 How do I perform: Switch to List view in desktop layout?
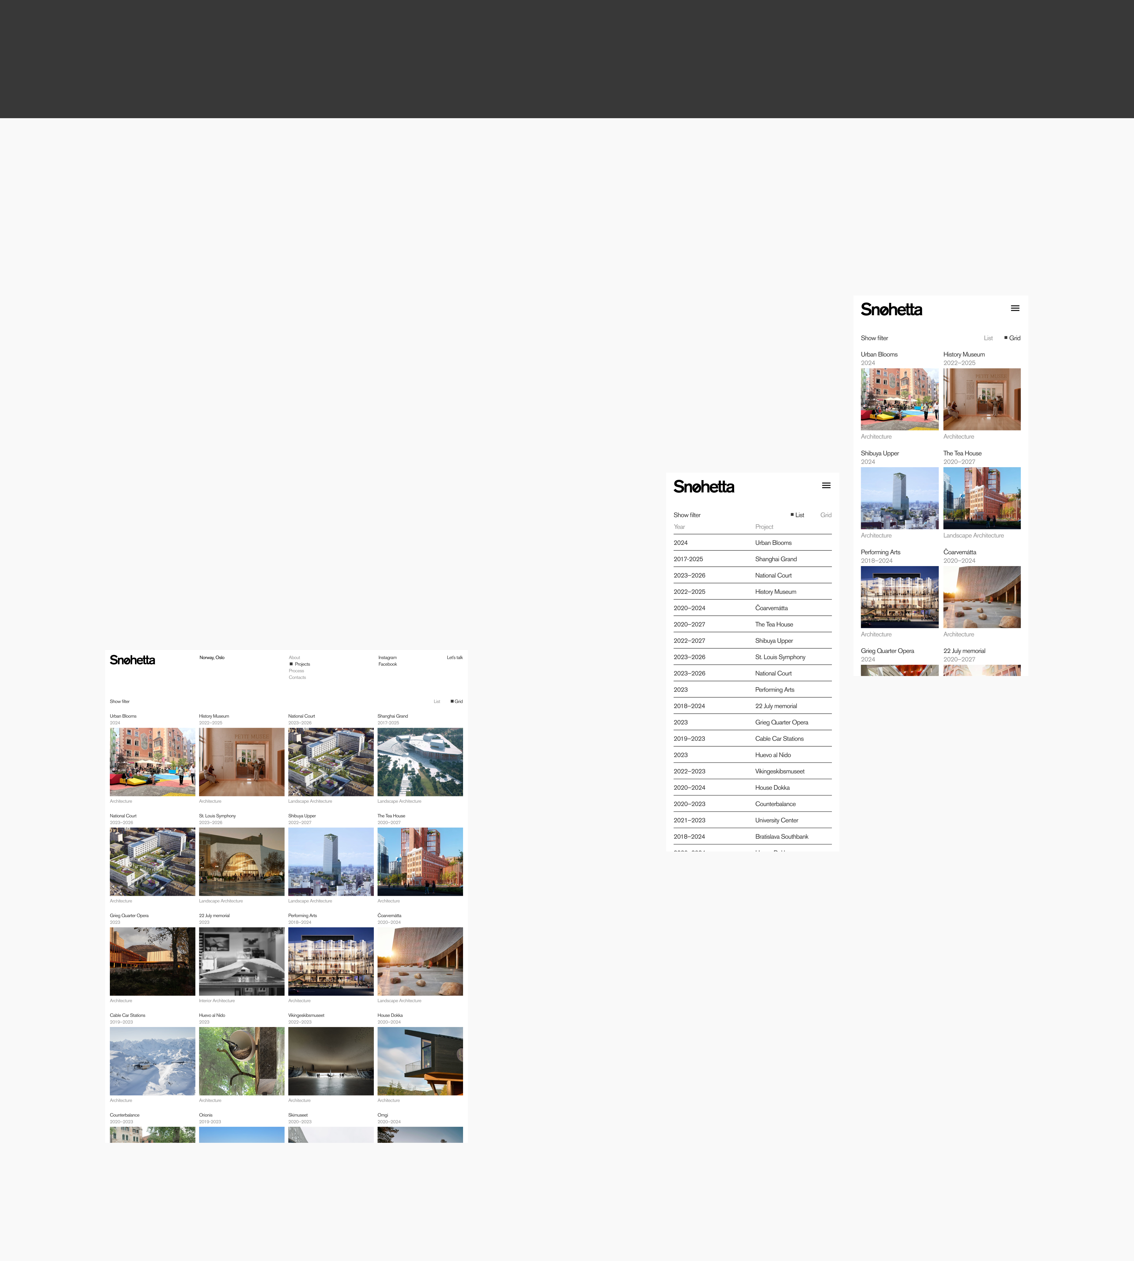(437, 701)
